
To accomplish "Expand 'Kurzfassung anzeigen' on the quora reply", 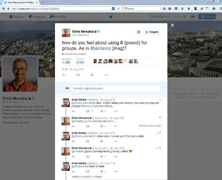I will pyautogui.click(x=150, y=126).
